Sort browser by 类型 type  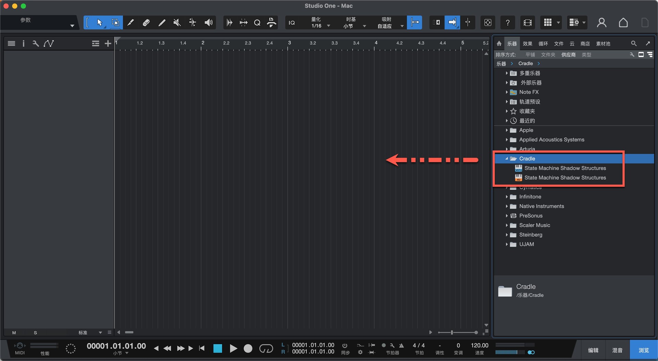[586, 55]
